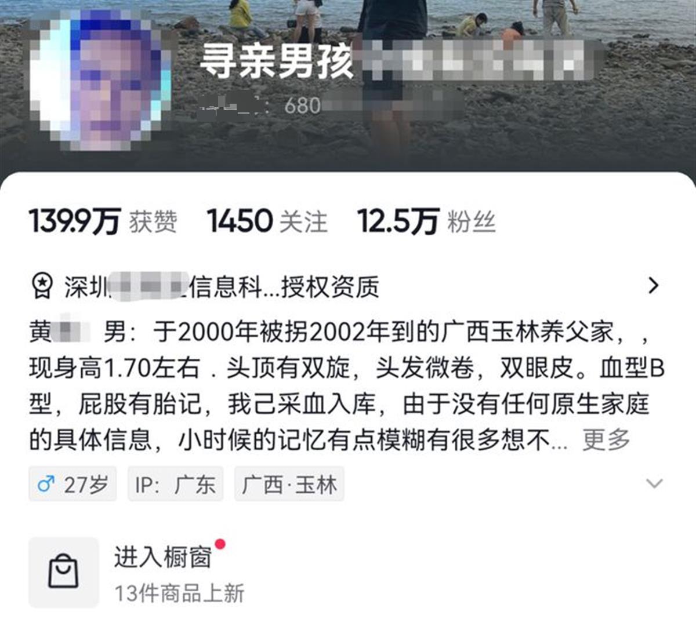View the 139.9万 获赞 likes count
The image size is (696, 626).
(103, 221)
